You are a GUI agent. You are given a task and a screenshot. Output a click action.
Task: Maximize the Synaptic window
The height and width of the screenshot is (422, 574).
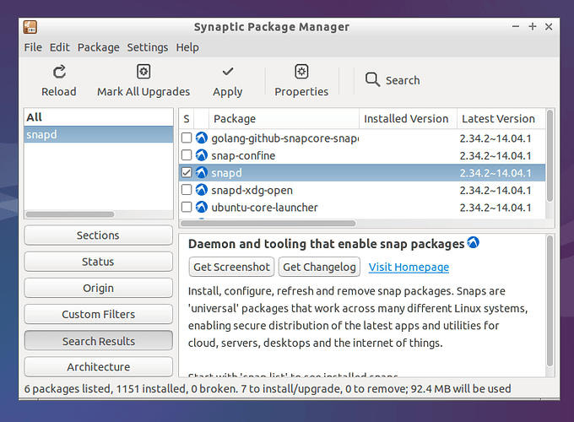click(533, 26)
